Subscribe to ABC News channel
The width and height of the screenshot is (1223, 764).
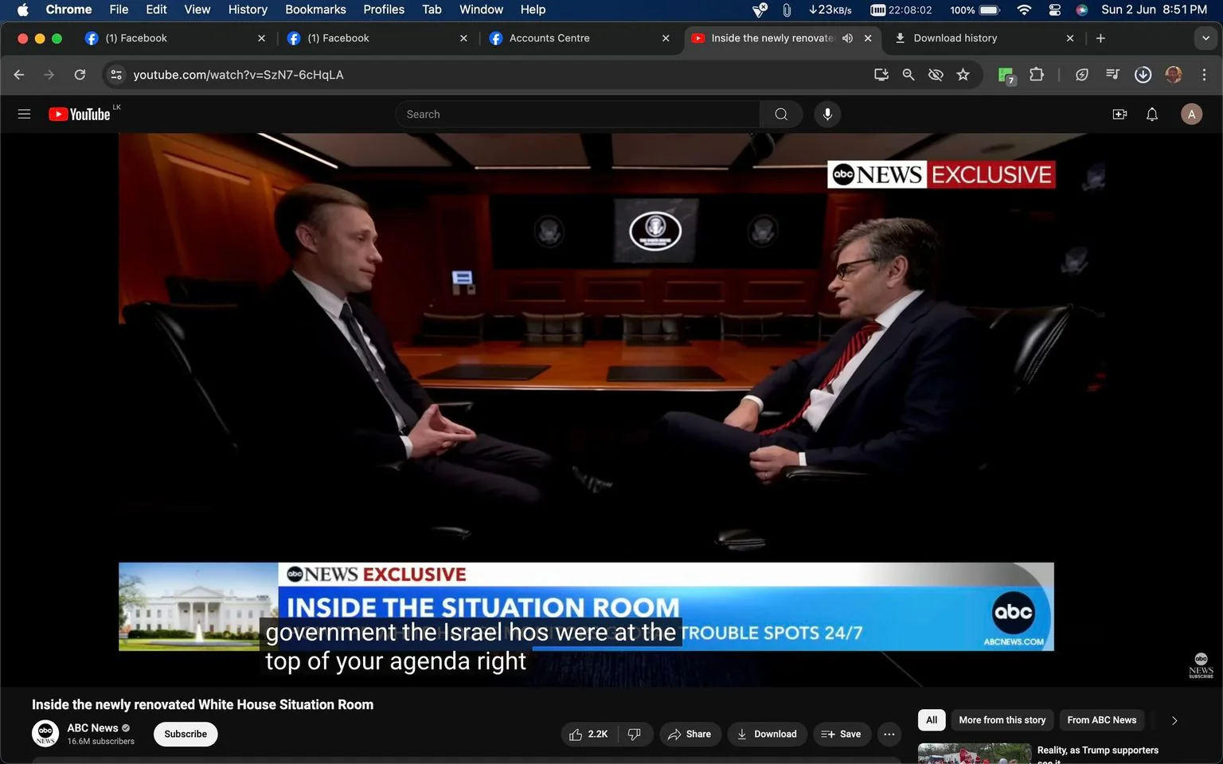click(186, 734)
